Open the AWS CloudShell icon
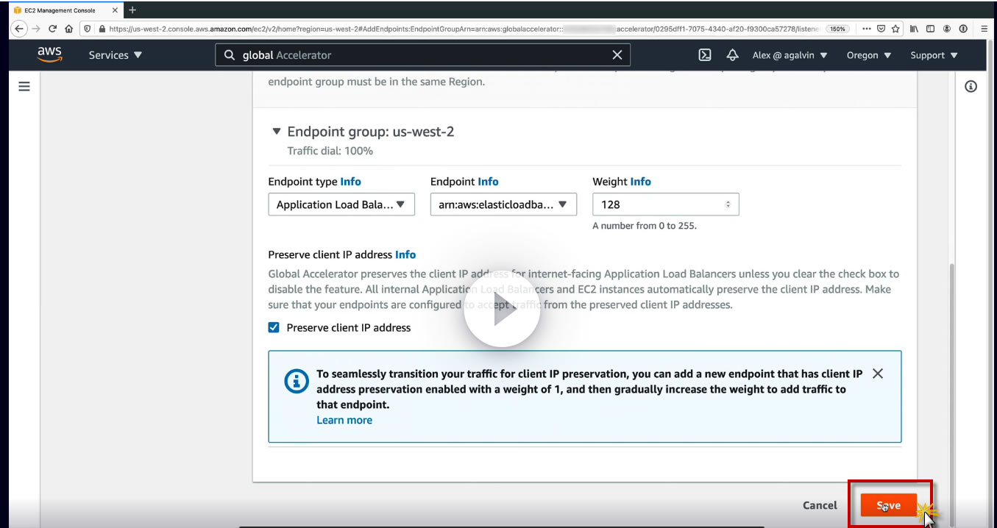The width and height of the screenshot is (997, 528). tap(705, 55)
